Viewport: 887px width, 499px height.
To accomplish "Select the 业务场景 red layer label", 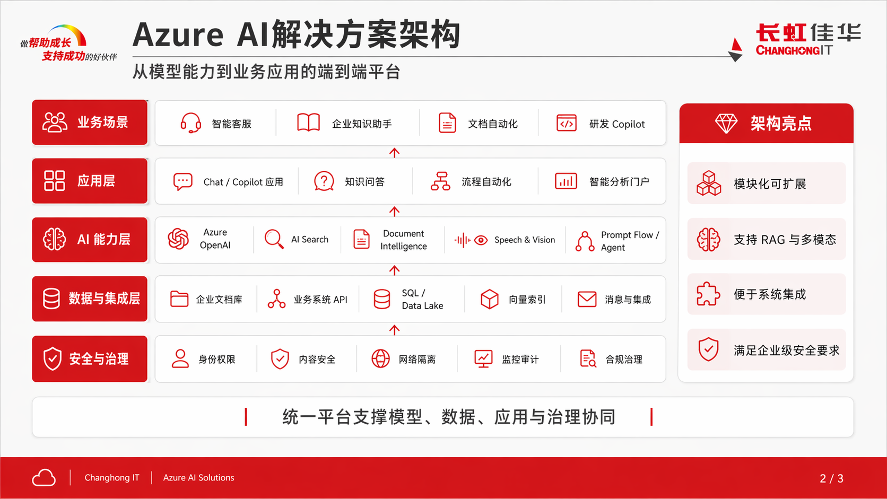I will tap(90, 122).
